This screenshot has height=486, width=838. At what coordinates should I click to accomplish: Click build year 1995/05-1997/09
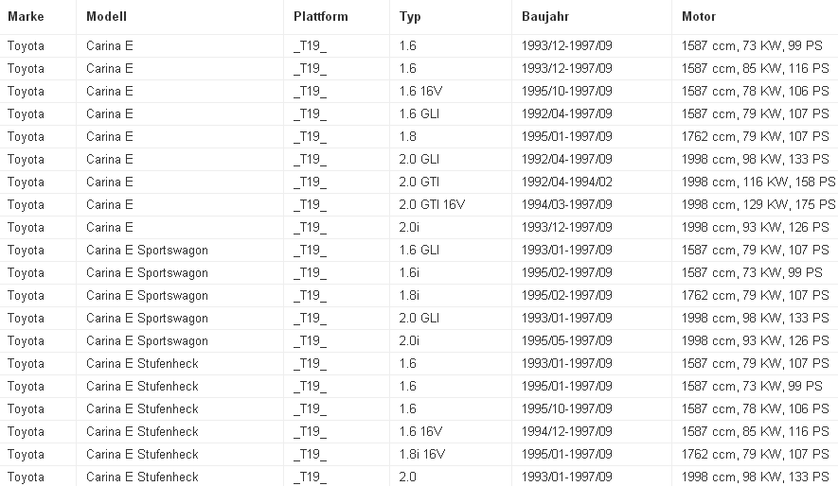[567, 340]
